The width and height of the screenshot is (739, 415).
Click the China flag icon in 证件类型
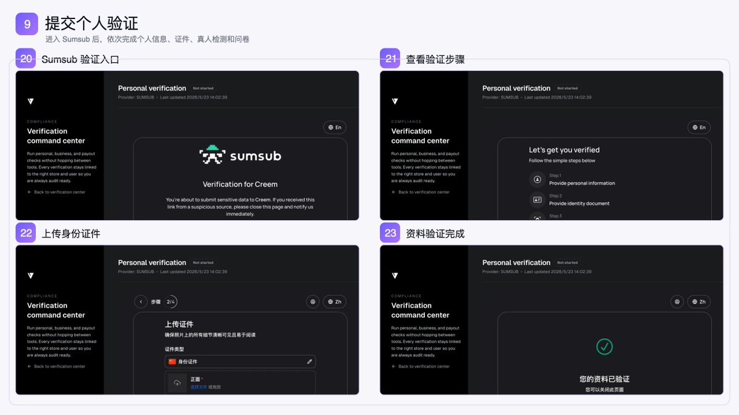click(x=172, y=362)
